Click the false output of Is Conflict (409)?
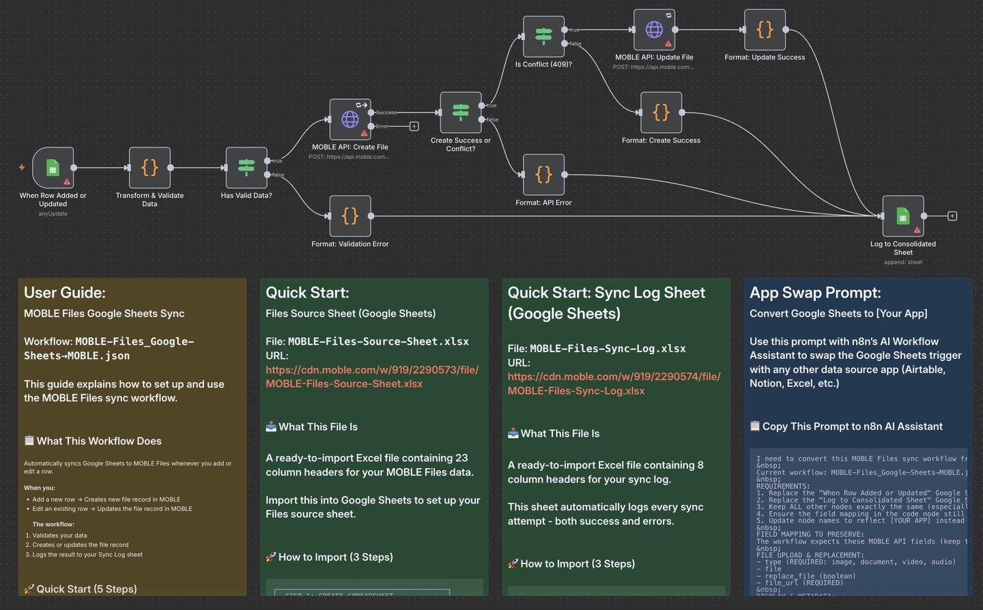This screenshot has width=983, height=610. point(565,44)
